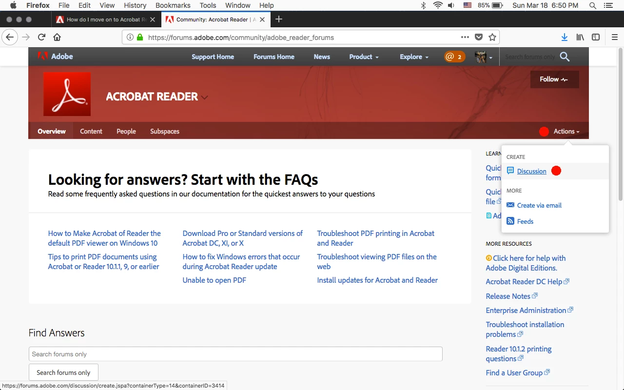
Task: Open 'Install updates for Acrobat and Reader' link
Action: pyautogui.click(x=377, y=280)
